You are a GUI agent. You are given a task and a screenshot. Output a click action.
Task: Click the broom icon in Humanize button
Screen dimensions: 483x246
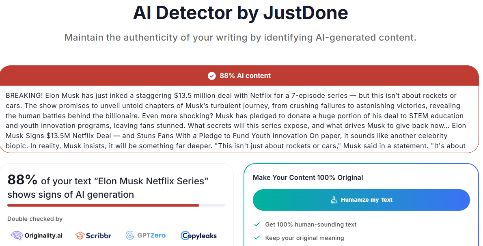coord(334,200)
